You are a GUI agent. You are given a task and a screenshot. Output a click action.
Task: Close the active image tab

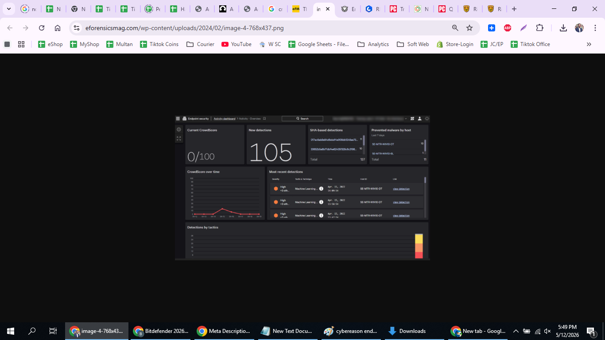[328, 9]
